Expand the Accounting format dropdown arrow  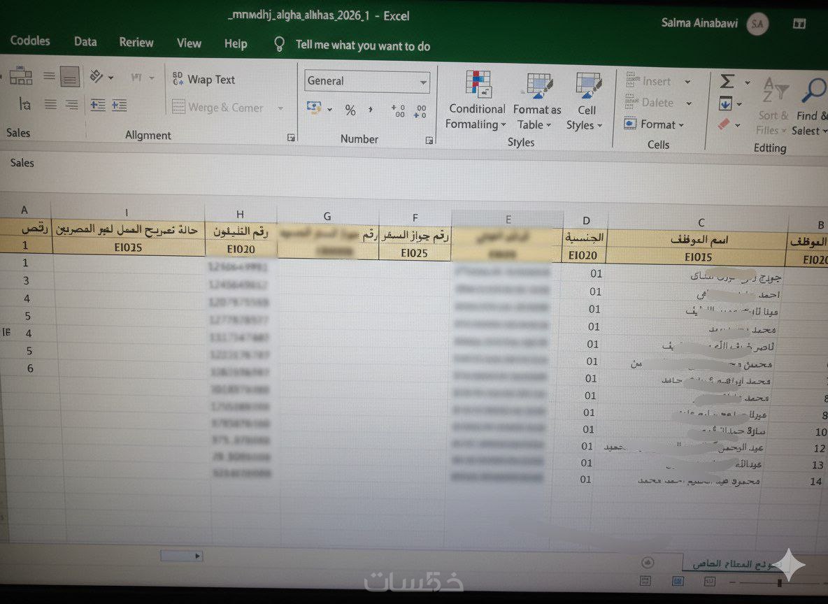click(x=329, y=109)
